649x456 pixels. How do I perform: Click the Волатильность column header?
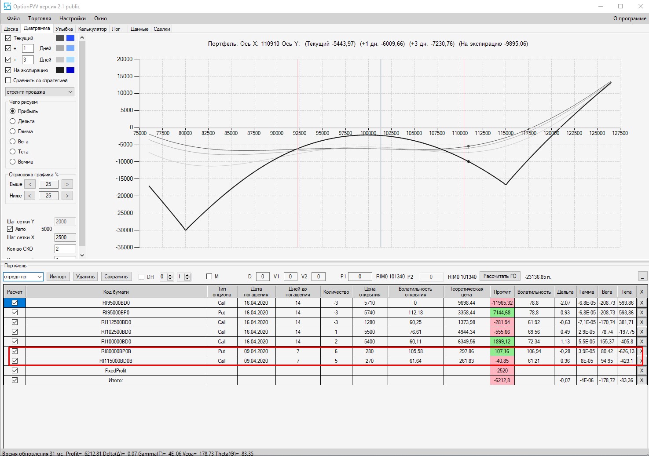[x=534, y=292]
